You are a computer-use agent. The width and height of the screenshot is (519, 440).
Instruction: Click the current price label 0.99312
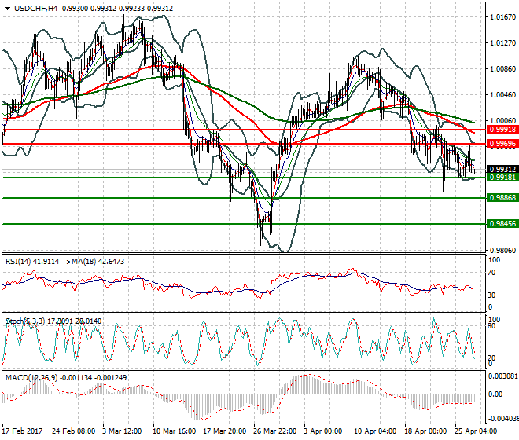click(502, 170)
